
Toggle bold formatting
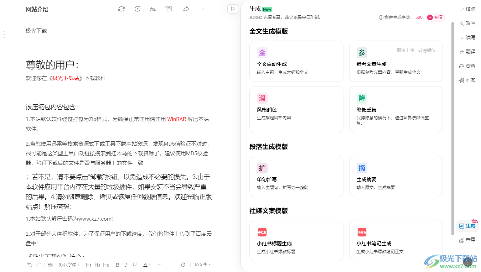[118, 265]
